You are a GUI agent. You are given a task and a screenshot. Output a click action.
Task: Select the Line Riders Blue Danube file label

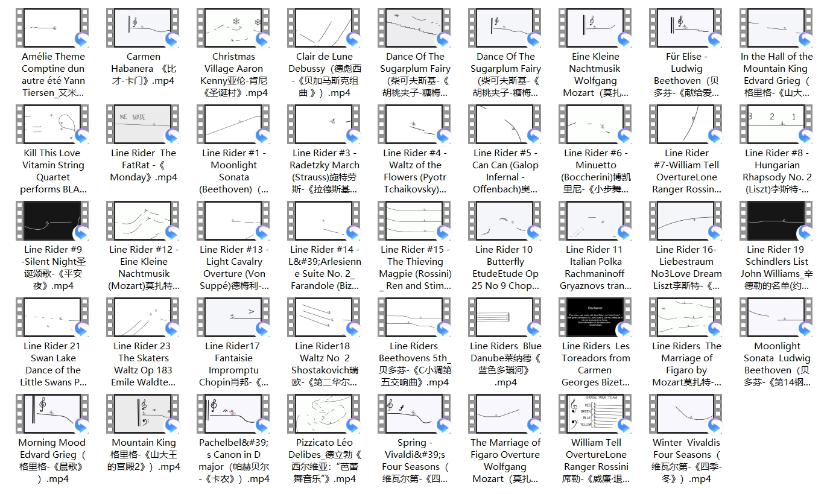tap(505, 364)
